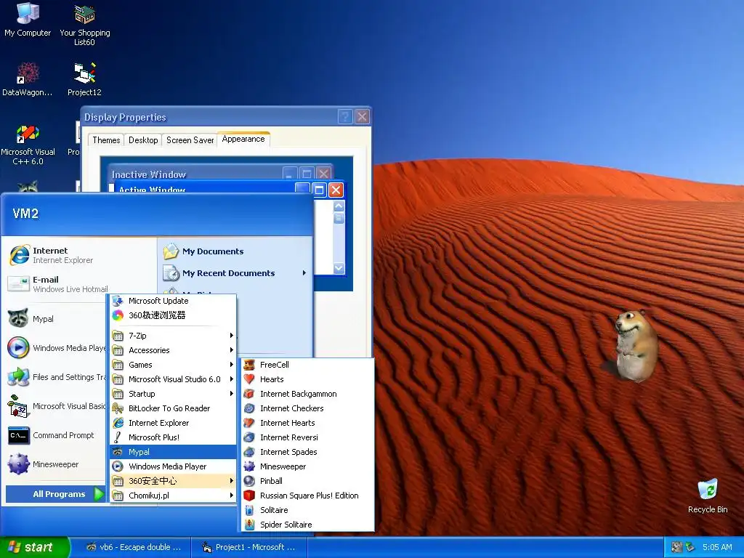Image resolution: width=744 pixels, height=558 pixels.
Task: Switch to the Desktop tab
Action: point(143,140)
